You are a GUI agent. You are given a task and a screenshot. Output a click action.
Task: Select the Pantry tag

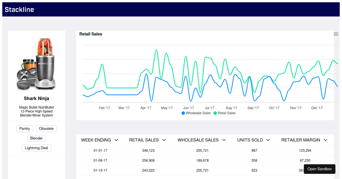click(x=25, y=128)
